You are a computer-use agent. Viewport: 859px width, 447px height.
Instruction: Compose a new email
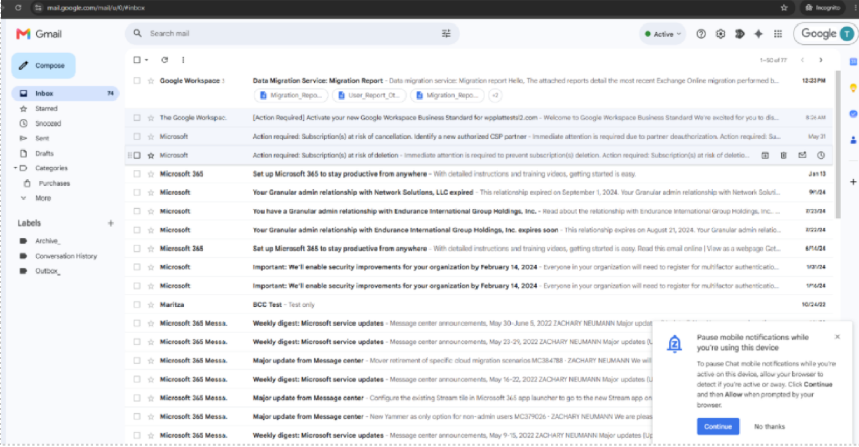pyautogui.click(x=43, y=65)
